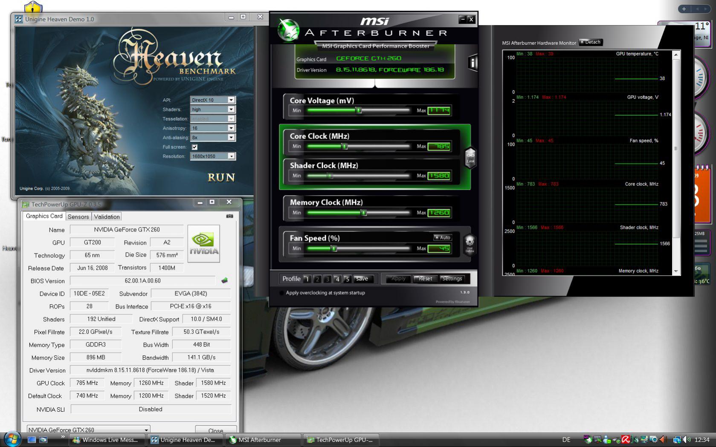Click the MSI Afterburner jet logo icon

point(288,30)
